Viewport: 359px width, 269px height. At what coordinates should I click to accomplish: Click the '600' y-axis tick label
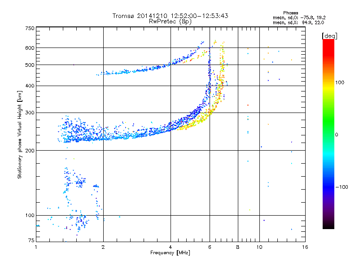30,48
